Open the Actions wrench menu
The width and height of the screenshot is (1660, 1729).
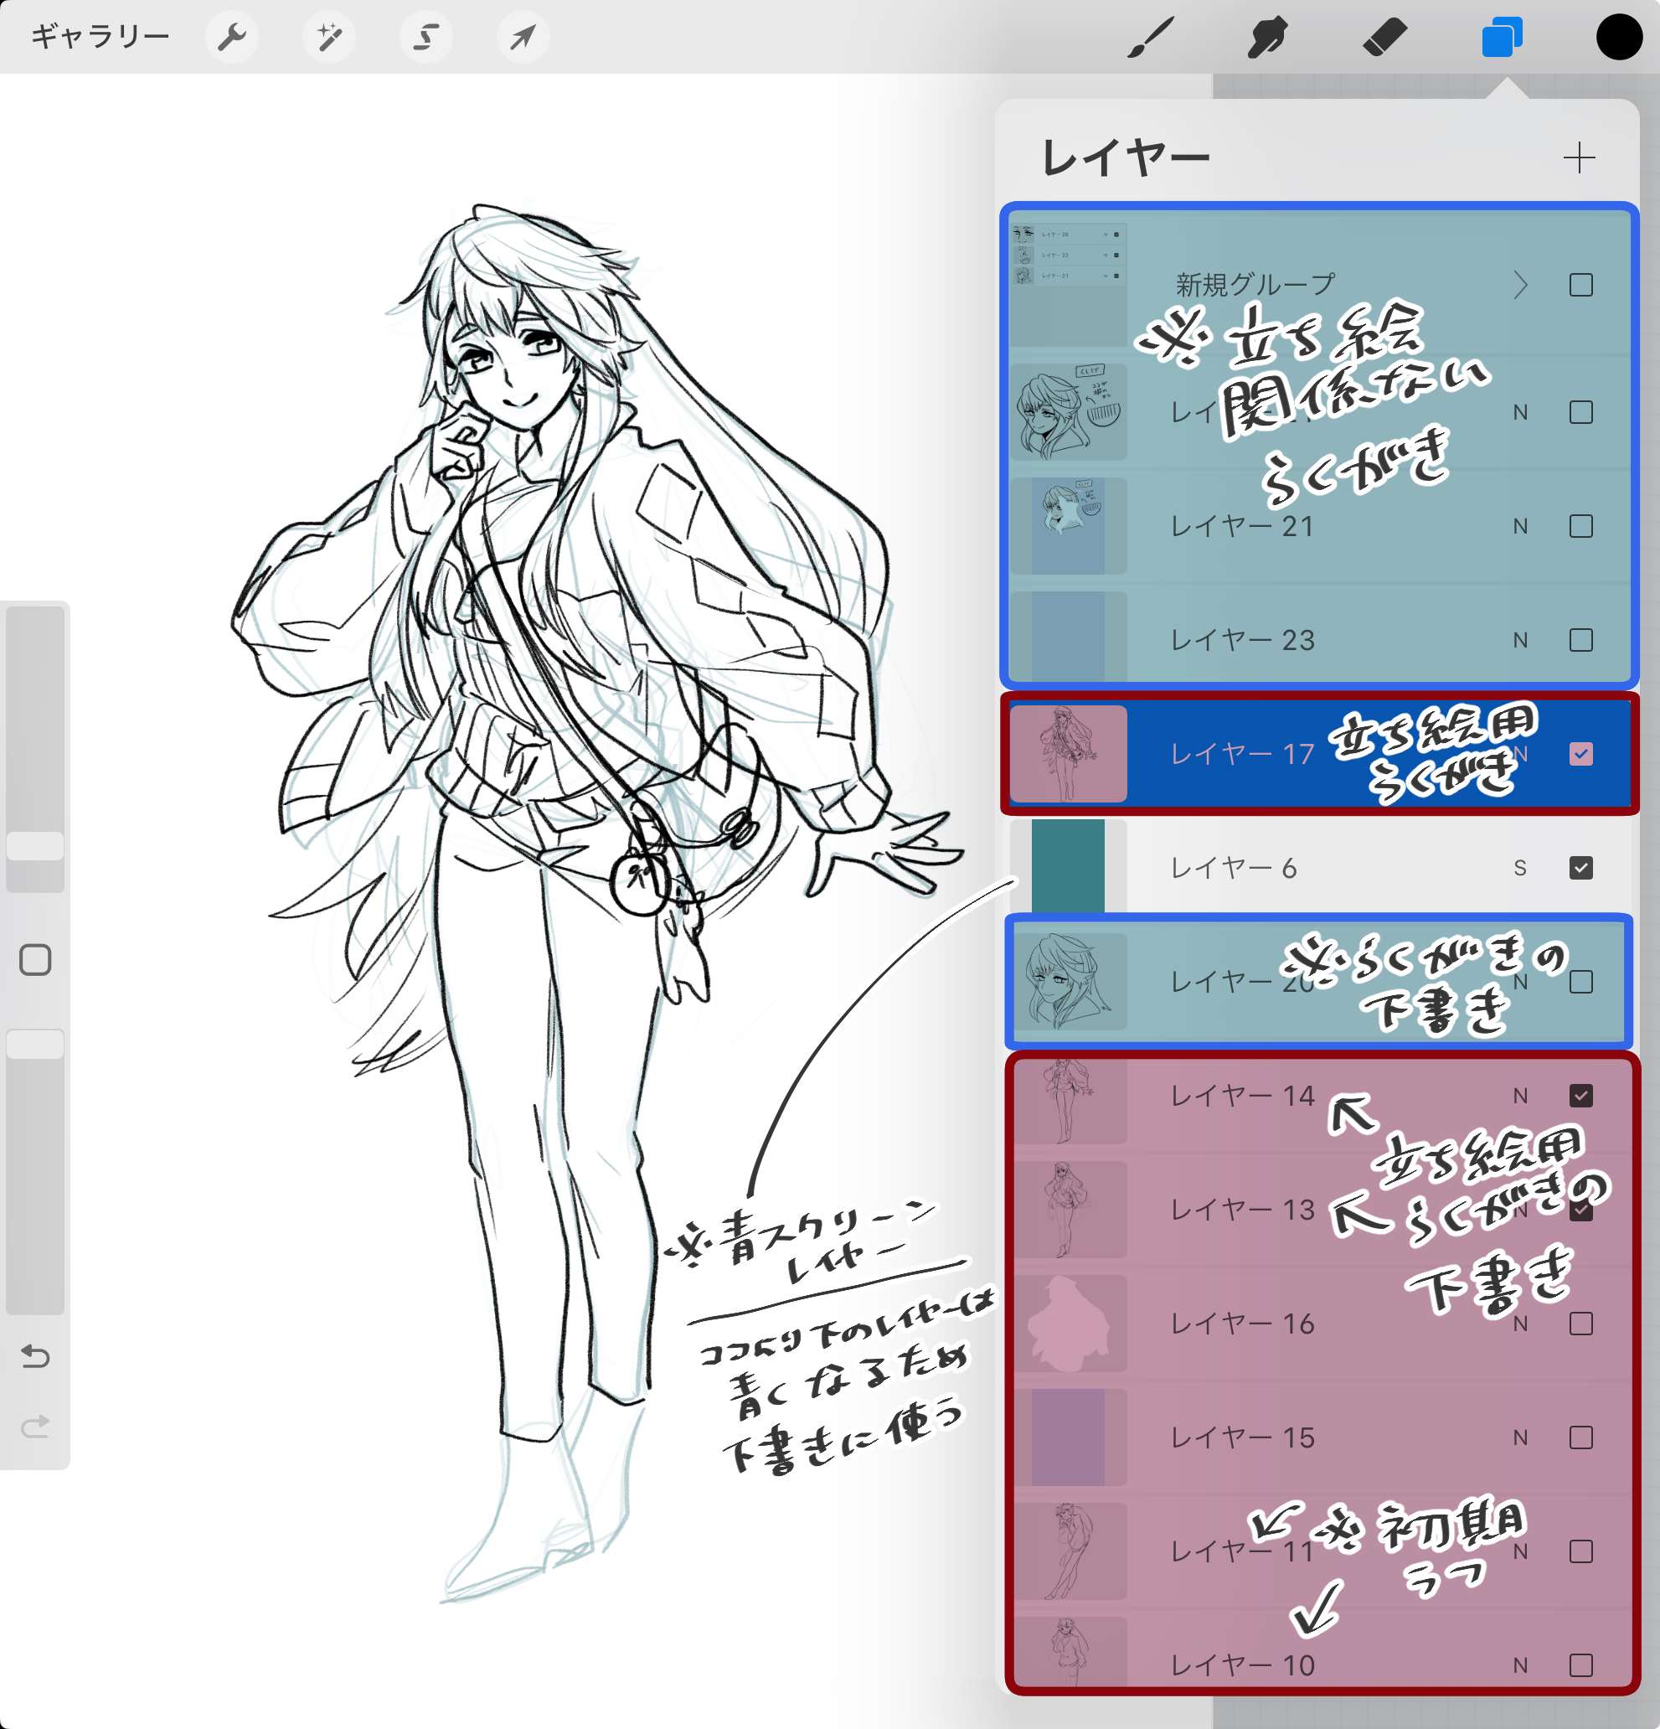coord(232,37)
